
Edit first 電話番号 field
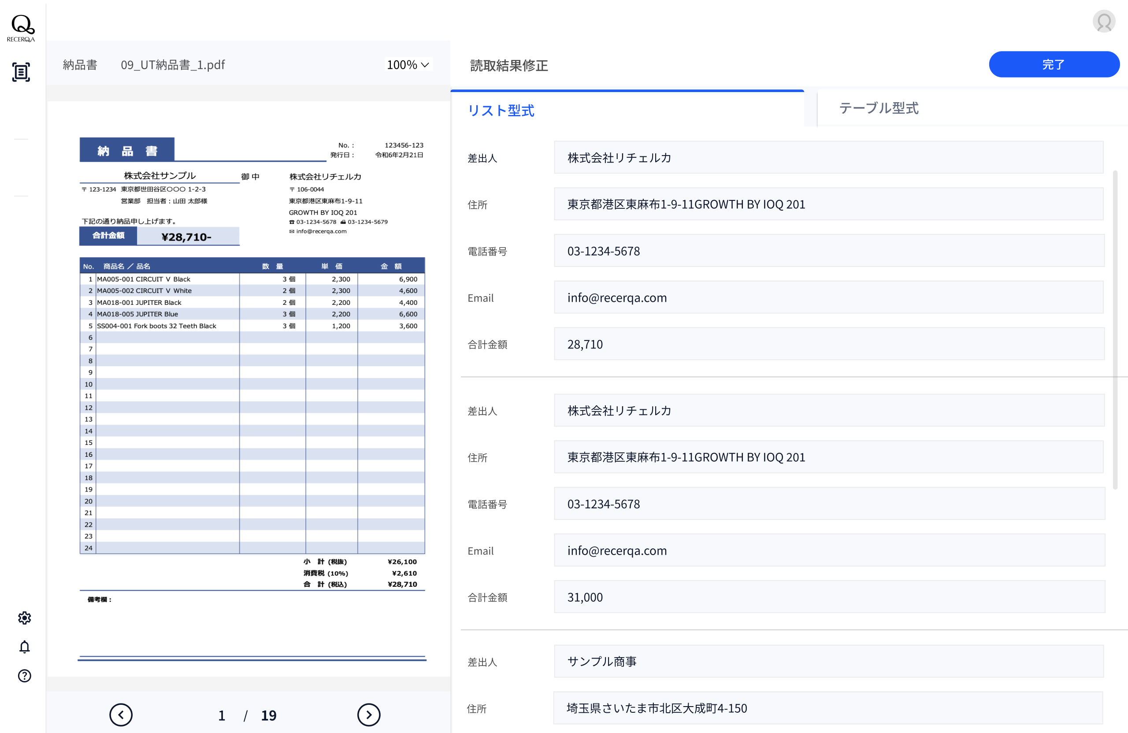pos(828,251)
